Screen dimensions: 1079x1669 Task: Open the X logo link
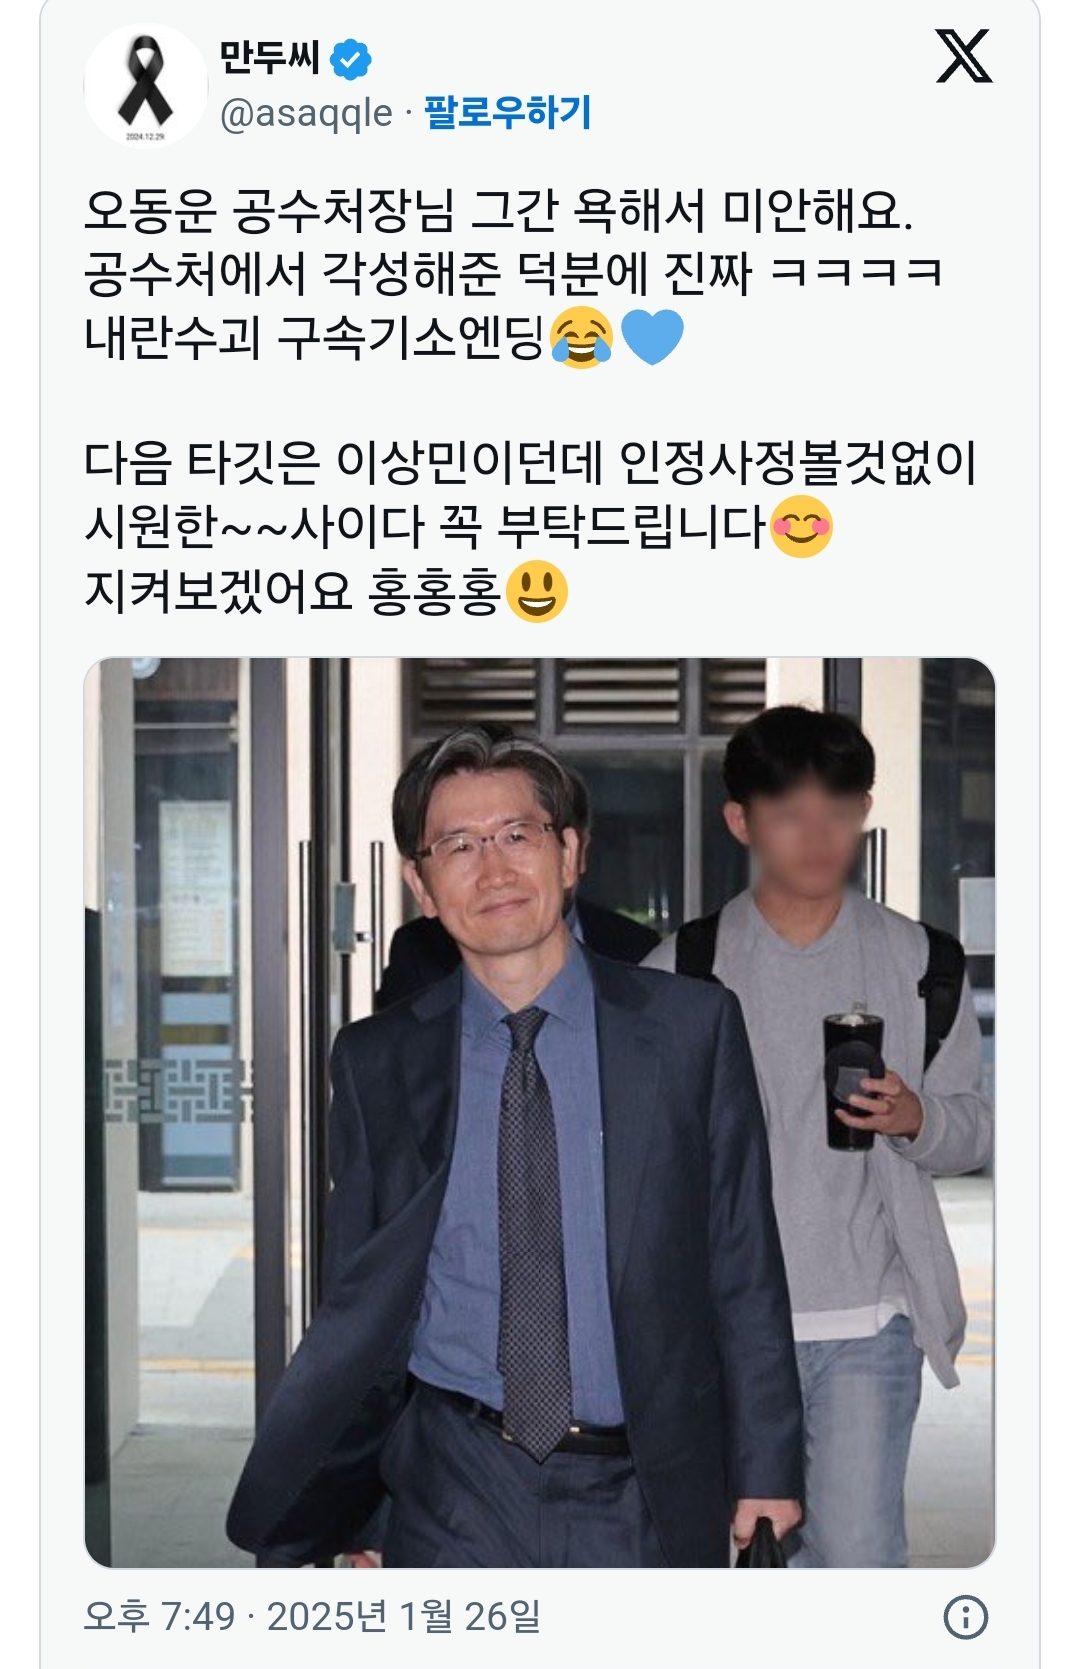coord(964,56)
